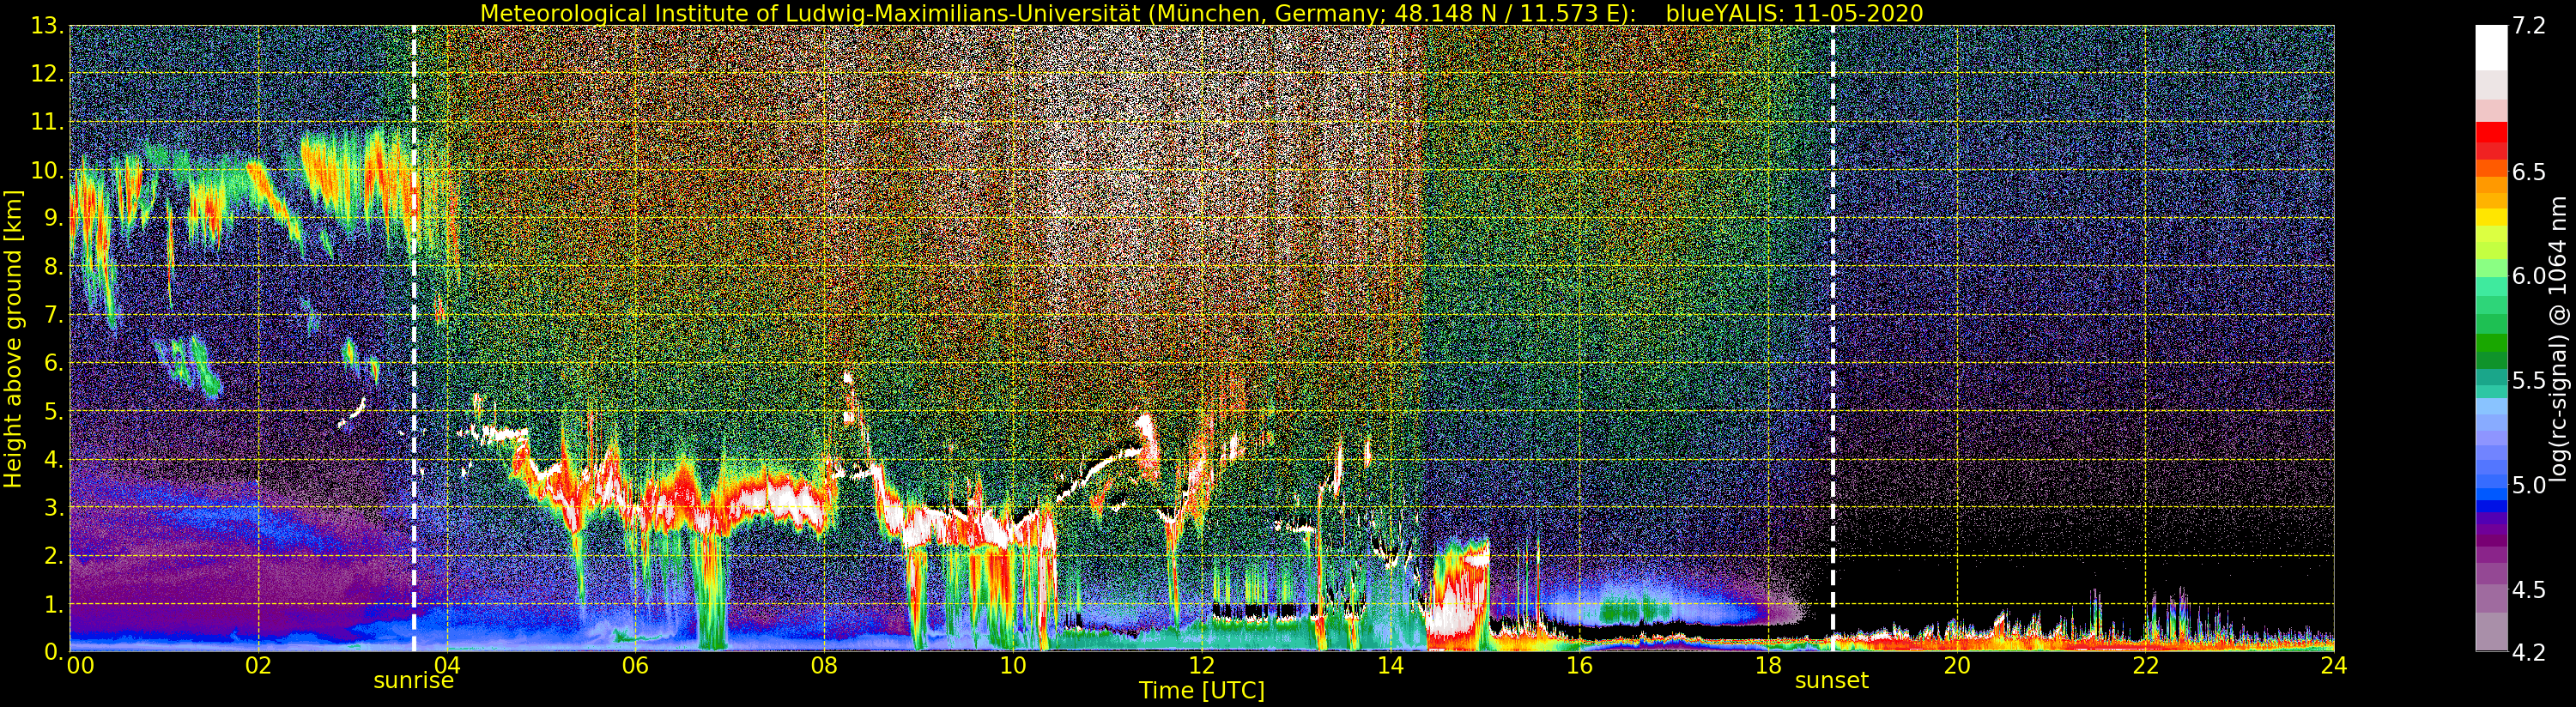Click the "10." km tick on the height axis
Viewport: 2576px width, 707px height.
click(47, 170)
